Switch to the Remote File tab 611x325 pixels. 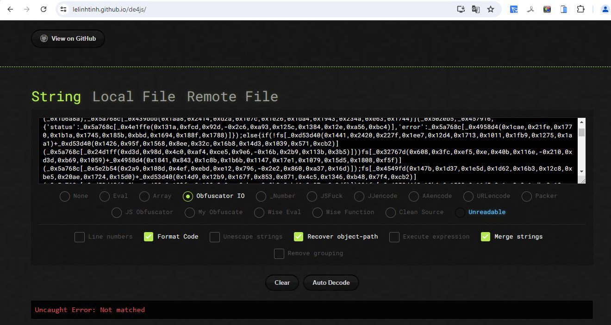(x=232, y=97)
